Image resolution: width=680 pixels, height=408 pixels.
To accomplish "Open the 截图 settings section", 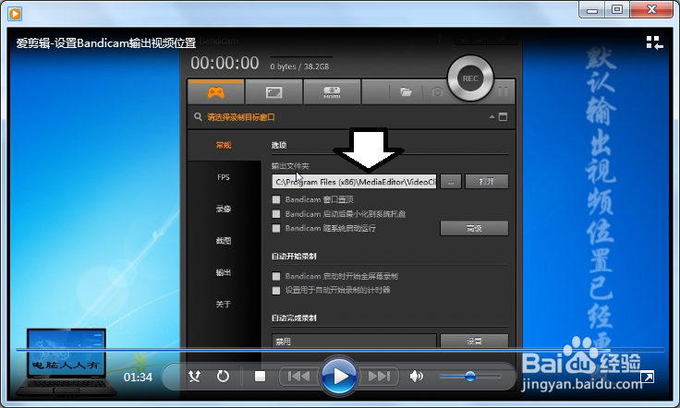I will point(224,240).
